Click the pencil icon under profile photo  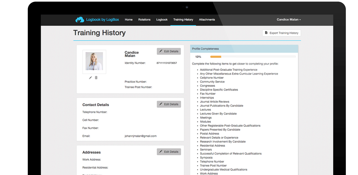point(91,78)
